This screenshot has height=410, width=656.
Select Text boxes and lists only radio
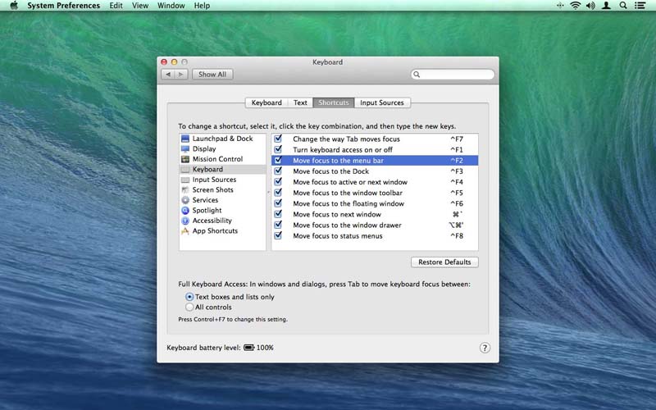189,297
